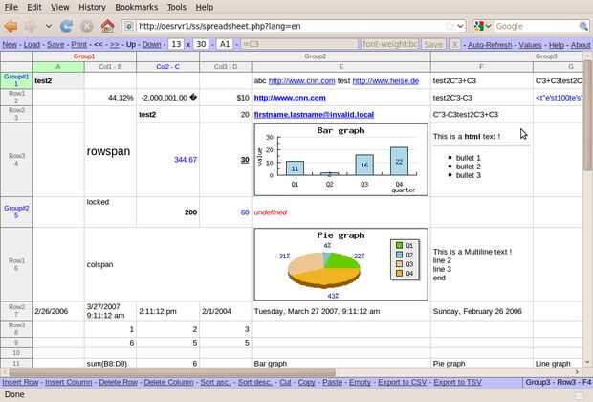Click the New spreadsheet link
593x402 pixels.
coord(10,45)
